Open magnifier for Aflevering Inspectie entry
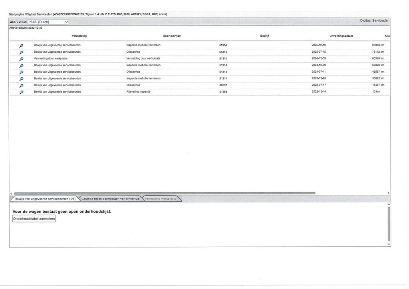This screenshot has height=289, width=409. 22,92
